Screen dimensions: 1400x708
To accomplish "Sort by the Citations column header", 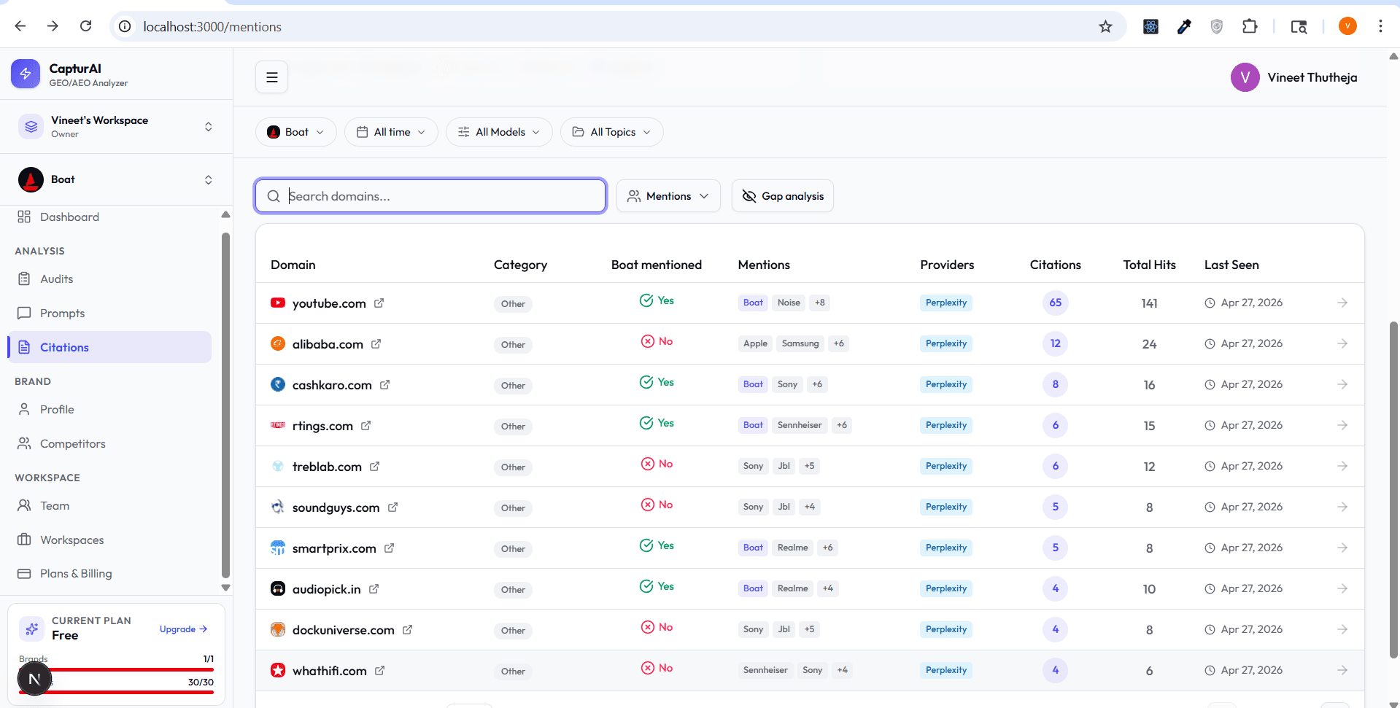I will 1055,265.
